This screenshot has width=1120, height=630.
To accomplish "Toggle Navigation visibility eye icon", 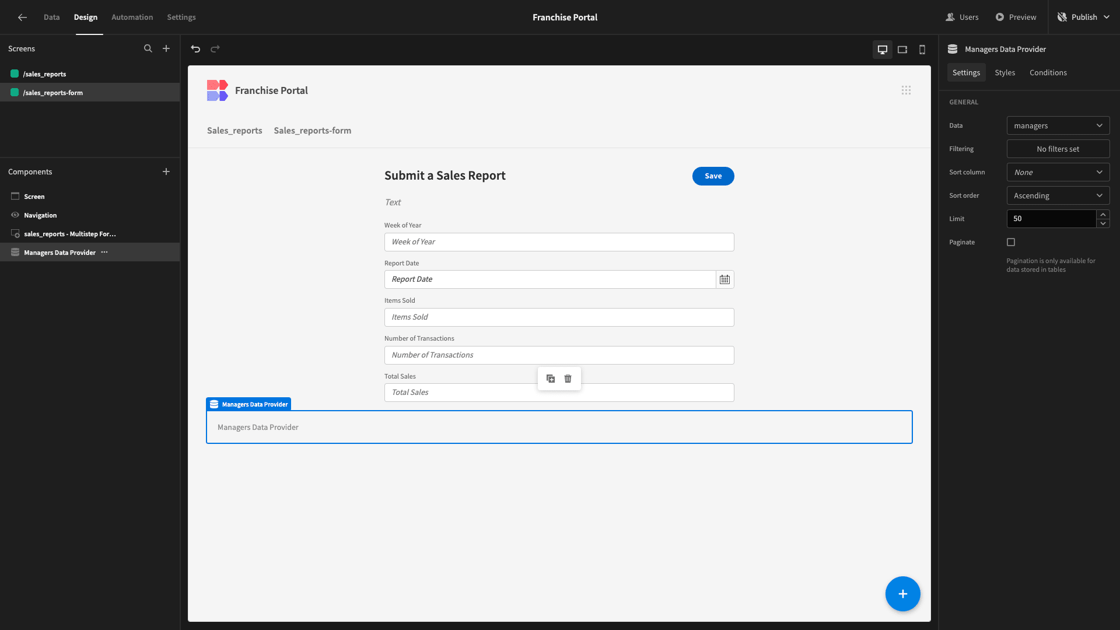I will [15, 215].
